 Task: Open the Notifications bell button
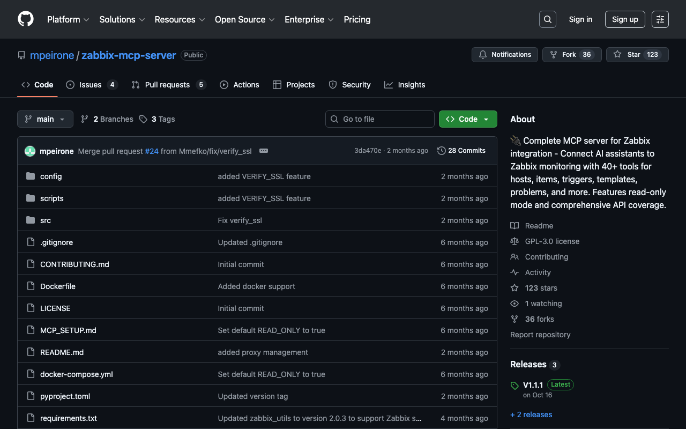504,55
